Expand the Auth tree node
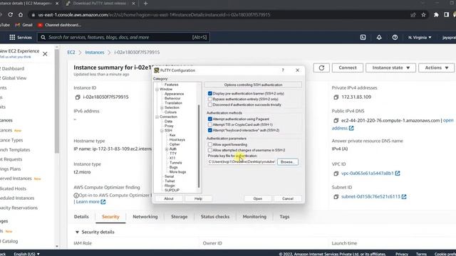 (x=167, y=149)
